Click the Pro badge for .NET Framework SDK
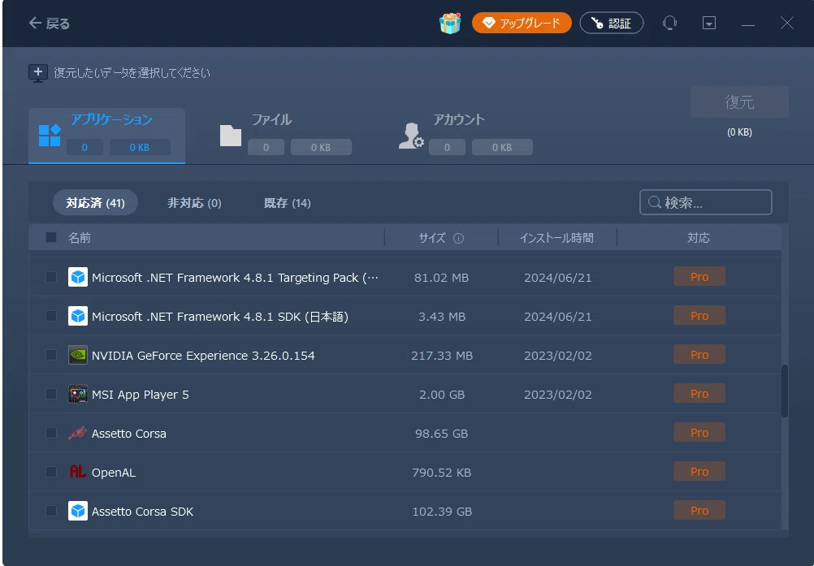 (x=699, y=316)
